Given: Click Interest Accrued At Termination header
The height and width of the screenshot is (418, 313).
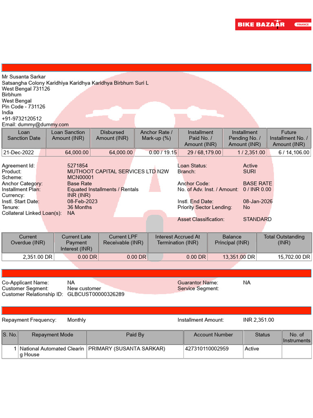Looking at the screenshot, I should (178, 242).
